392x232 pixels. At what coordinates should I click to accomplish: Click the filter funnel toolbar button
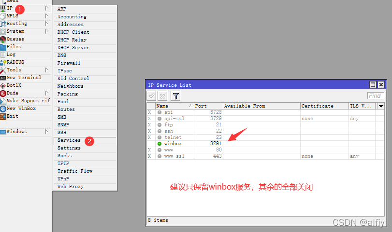pyautogui.click(x=176, y=96)
